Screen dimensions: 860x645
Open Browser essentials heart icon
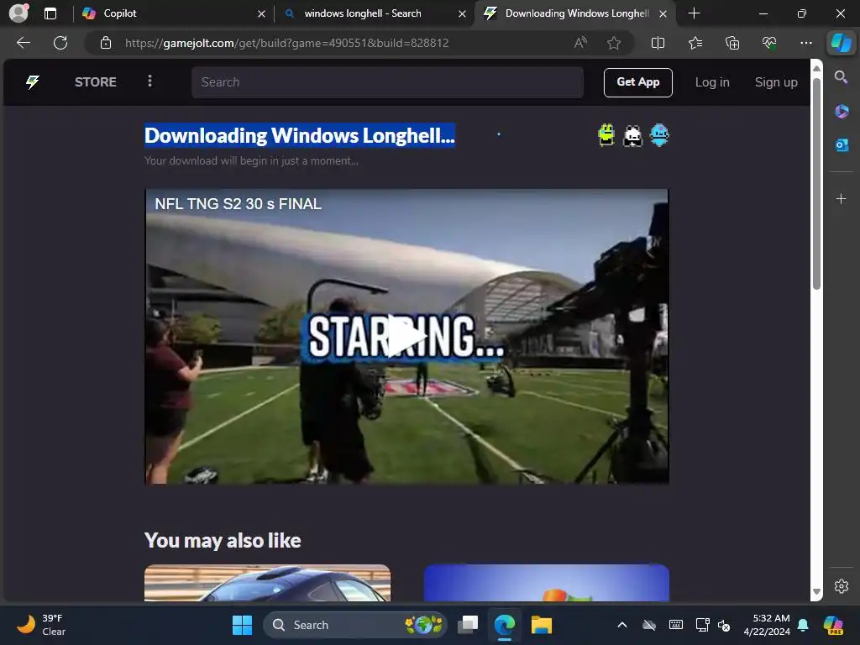pos(769,43)
